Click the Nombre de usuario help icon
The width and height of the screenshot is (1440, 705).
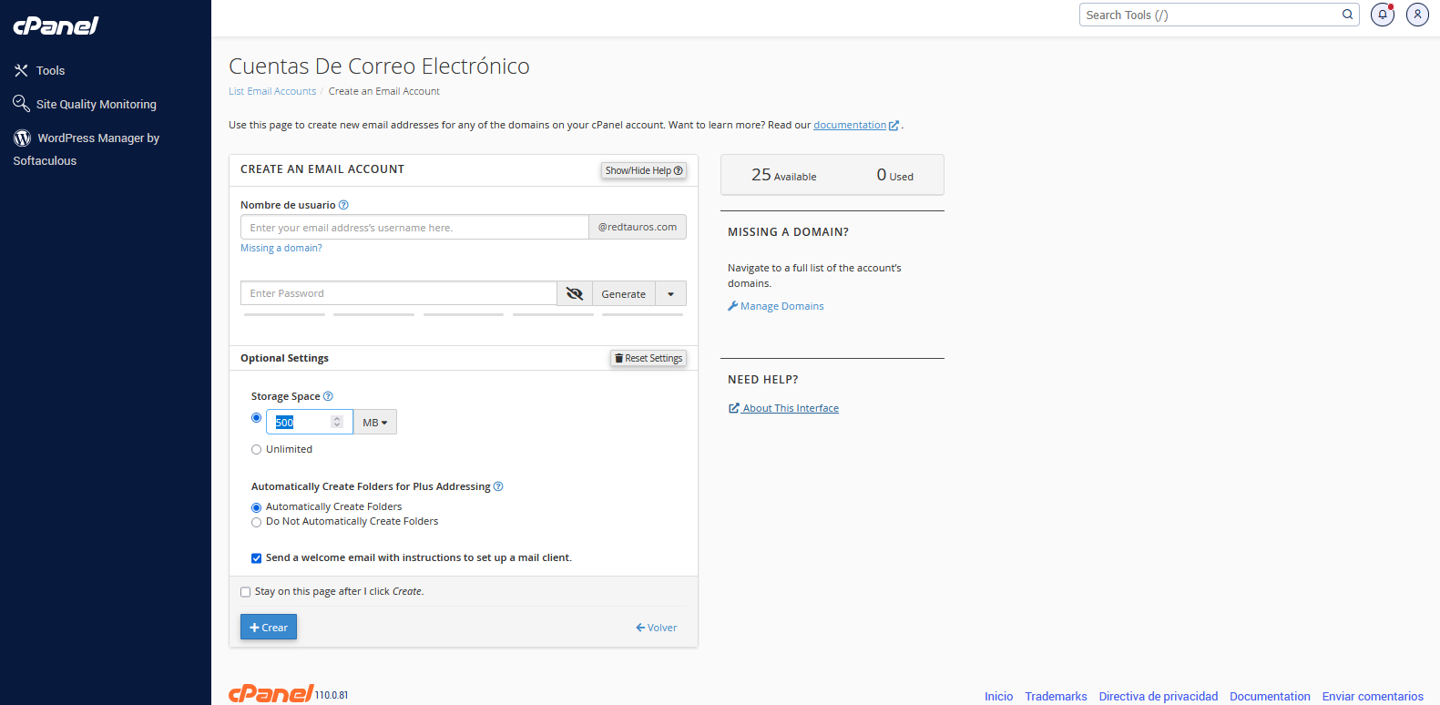[343, 205]
